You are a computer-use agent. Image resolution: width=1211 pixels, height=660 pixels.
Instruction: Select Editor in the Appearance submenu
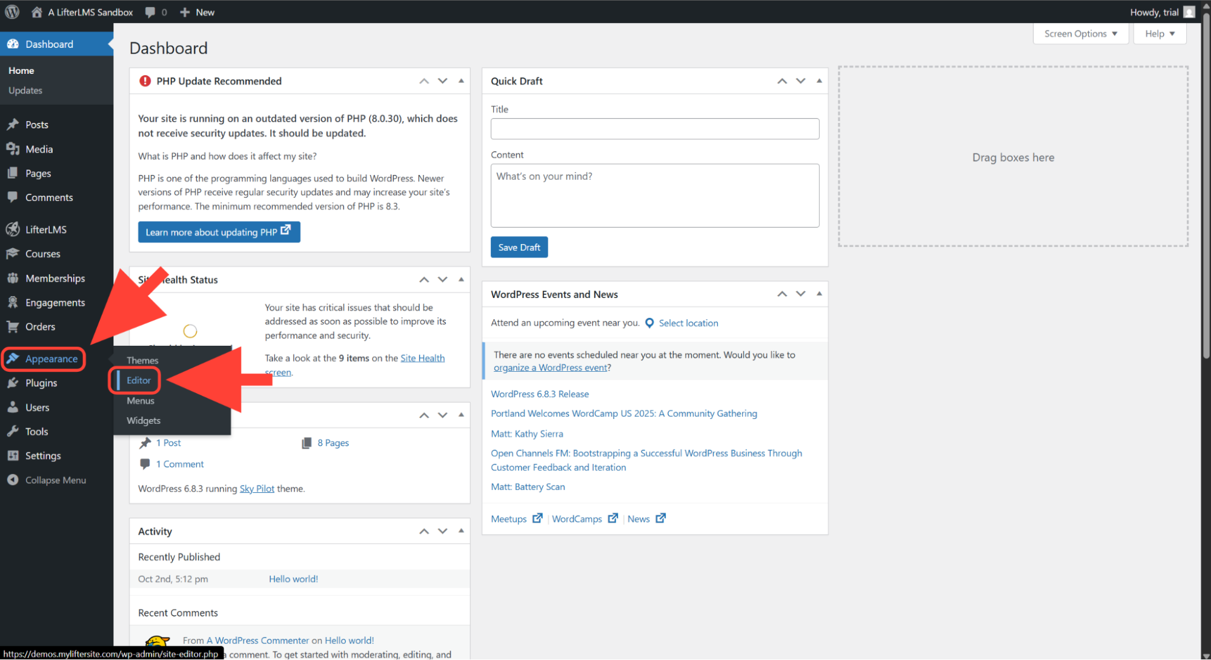139,380
